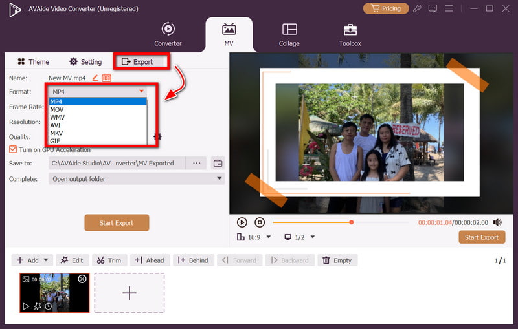
Task: Select MOV from the format list
Action: [57, 109]
